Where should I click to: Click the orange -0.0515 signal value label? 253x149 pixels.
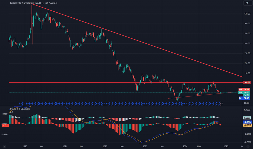[247, 125]
